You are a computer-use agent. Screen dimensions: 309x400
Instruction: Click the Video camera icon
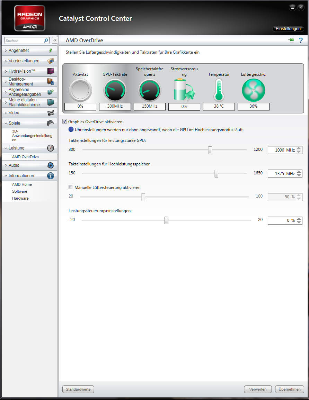pos(51,113)
